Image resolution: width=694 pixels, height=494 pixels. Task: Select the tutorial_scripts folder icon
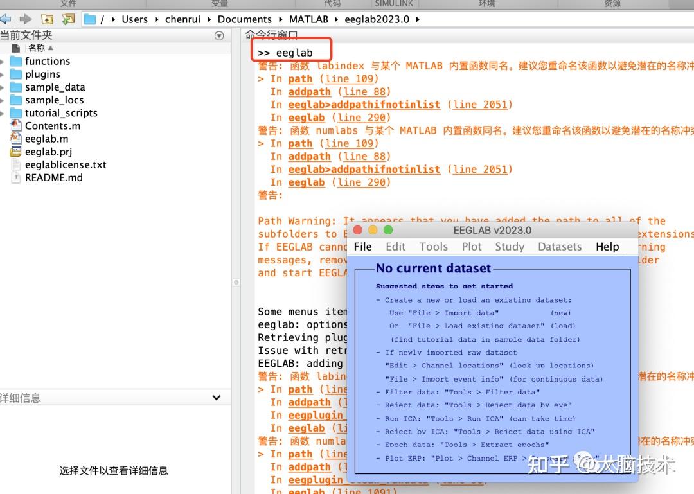(x=16, y=113)
